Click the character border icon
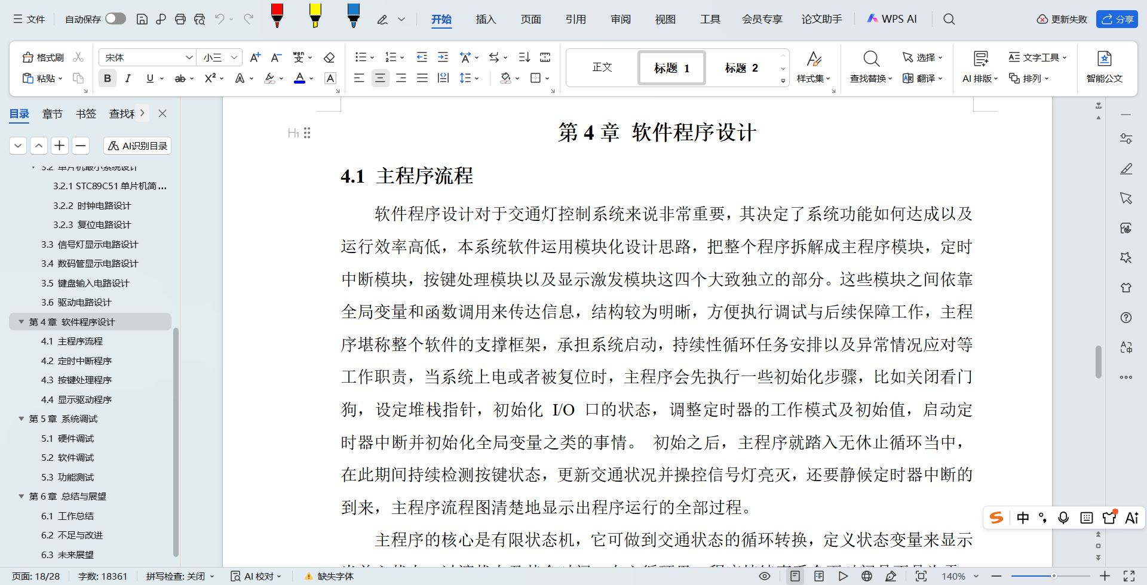 coord(330,78)
